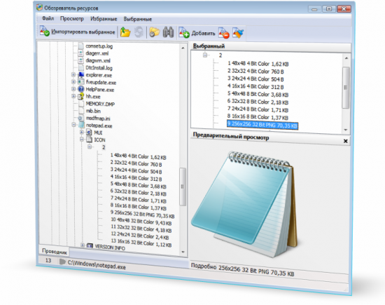The width and height of the screenshot is (385, 305).
Task: Click the folder up-arrow toolbar icon
Action: click(x=125, y=32)
